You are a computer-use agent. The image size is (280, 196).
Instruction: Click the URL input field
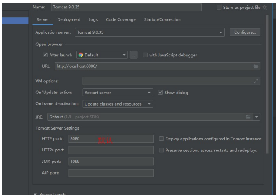tap(157, 66)
